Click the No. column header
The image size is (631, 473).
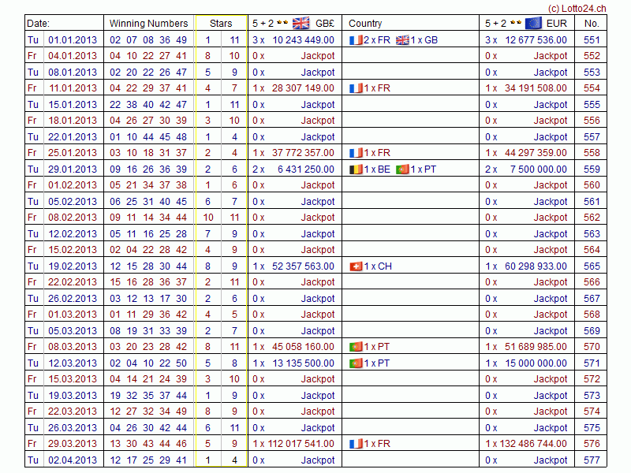pyautogui.click(x=592, y=24)
